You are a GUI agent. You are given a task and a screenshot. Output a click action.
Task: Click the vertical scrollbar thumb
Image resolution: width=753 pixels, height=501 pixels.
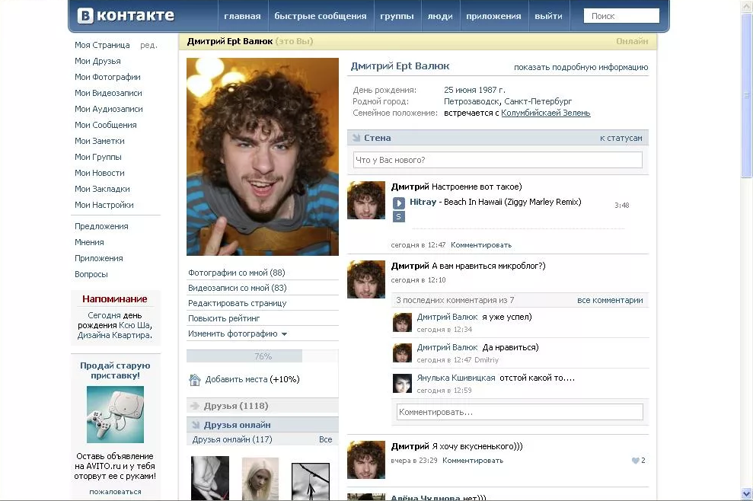pyautogui.click(x=746, y=95)
